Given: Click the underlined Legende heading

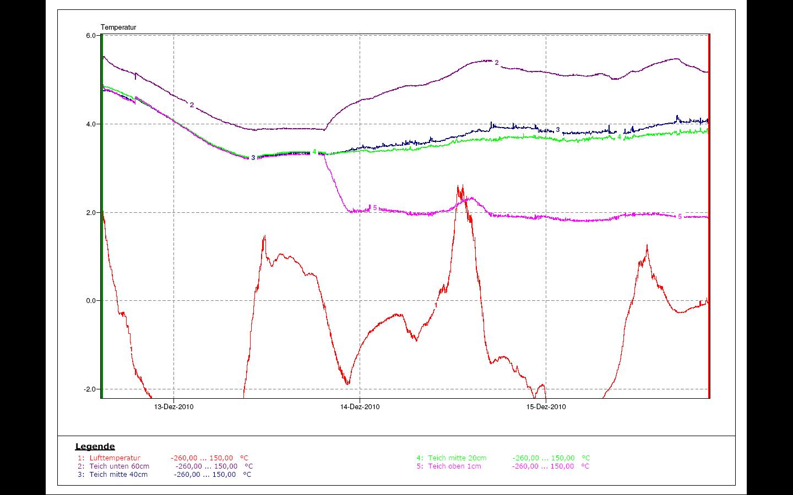Looking at the screenshot, I should [95, 447].
